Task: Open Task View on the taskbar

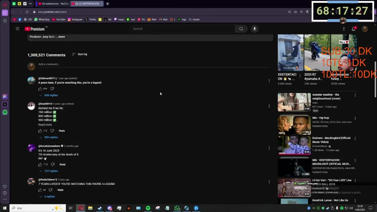Action: click(71, 208)
